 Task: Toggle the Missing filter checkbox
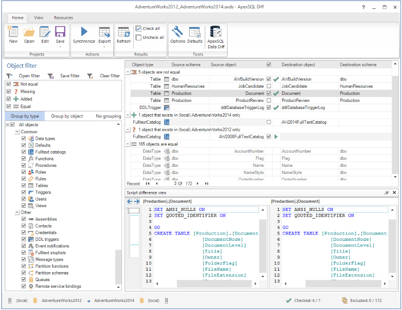click(9, 91)
